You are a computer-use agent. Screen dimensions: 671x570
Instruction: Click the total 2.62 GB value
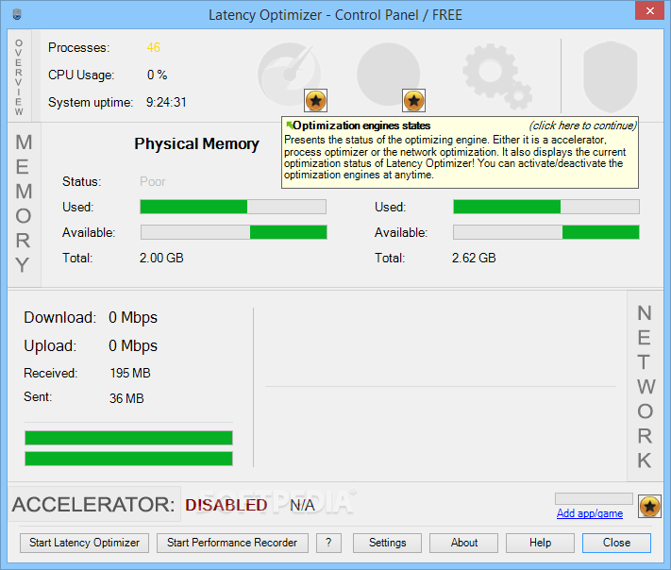474,258
